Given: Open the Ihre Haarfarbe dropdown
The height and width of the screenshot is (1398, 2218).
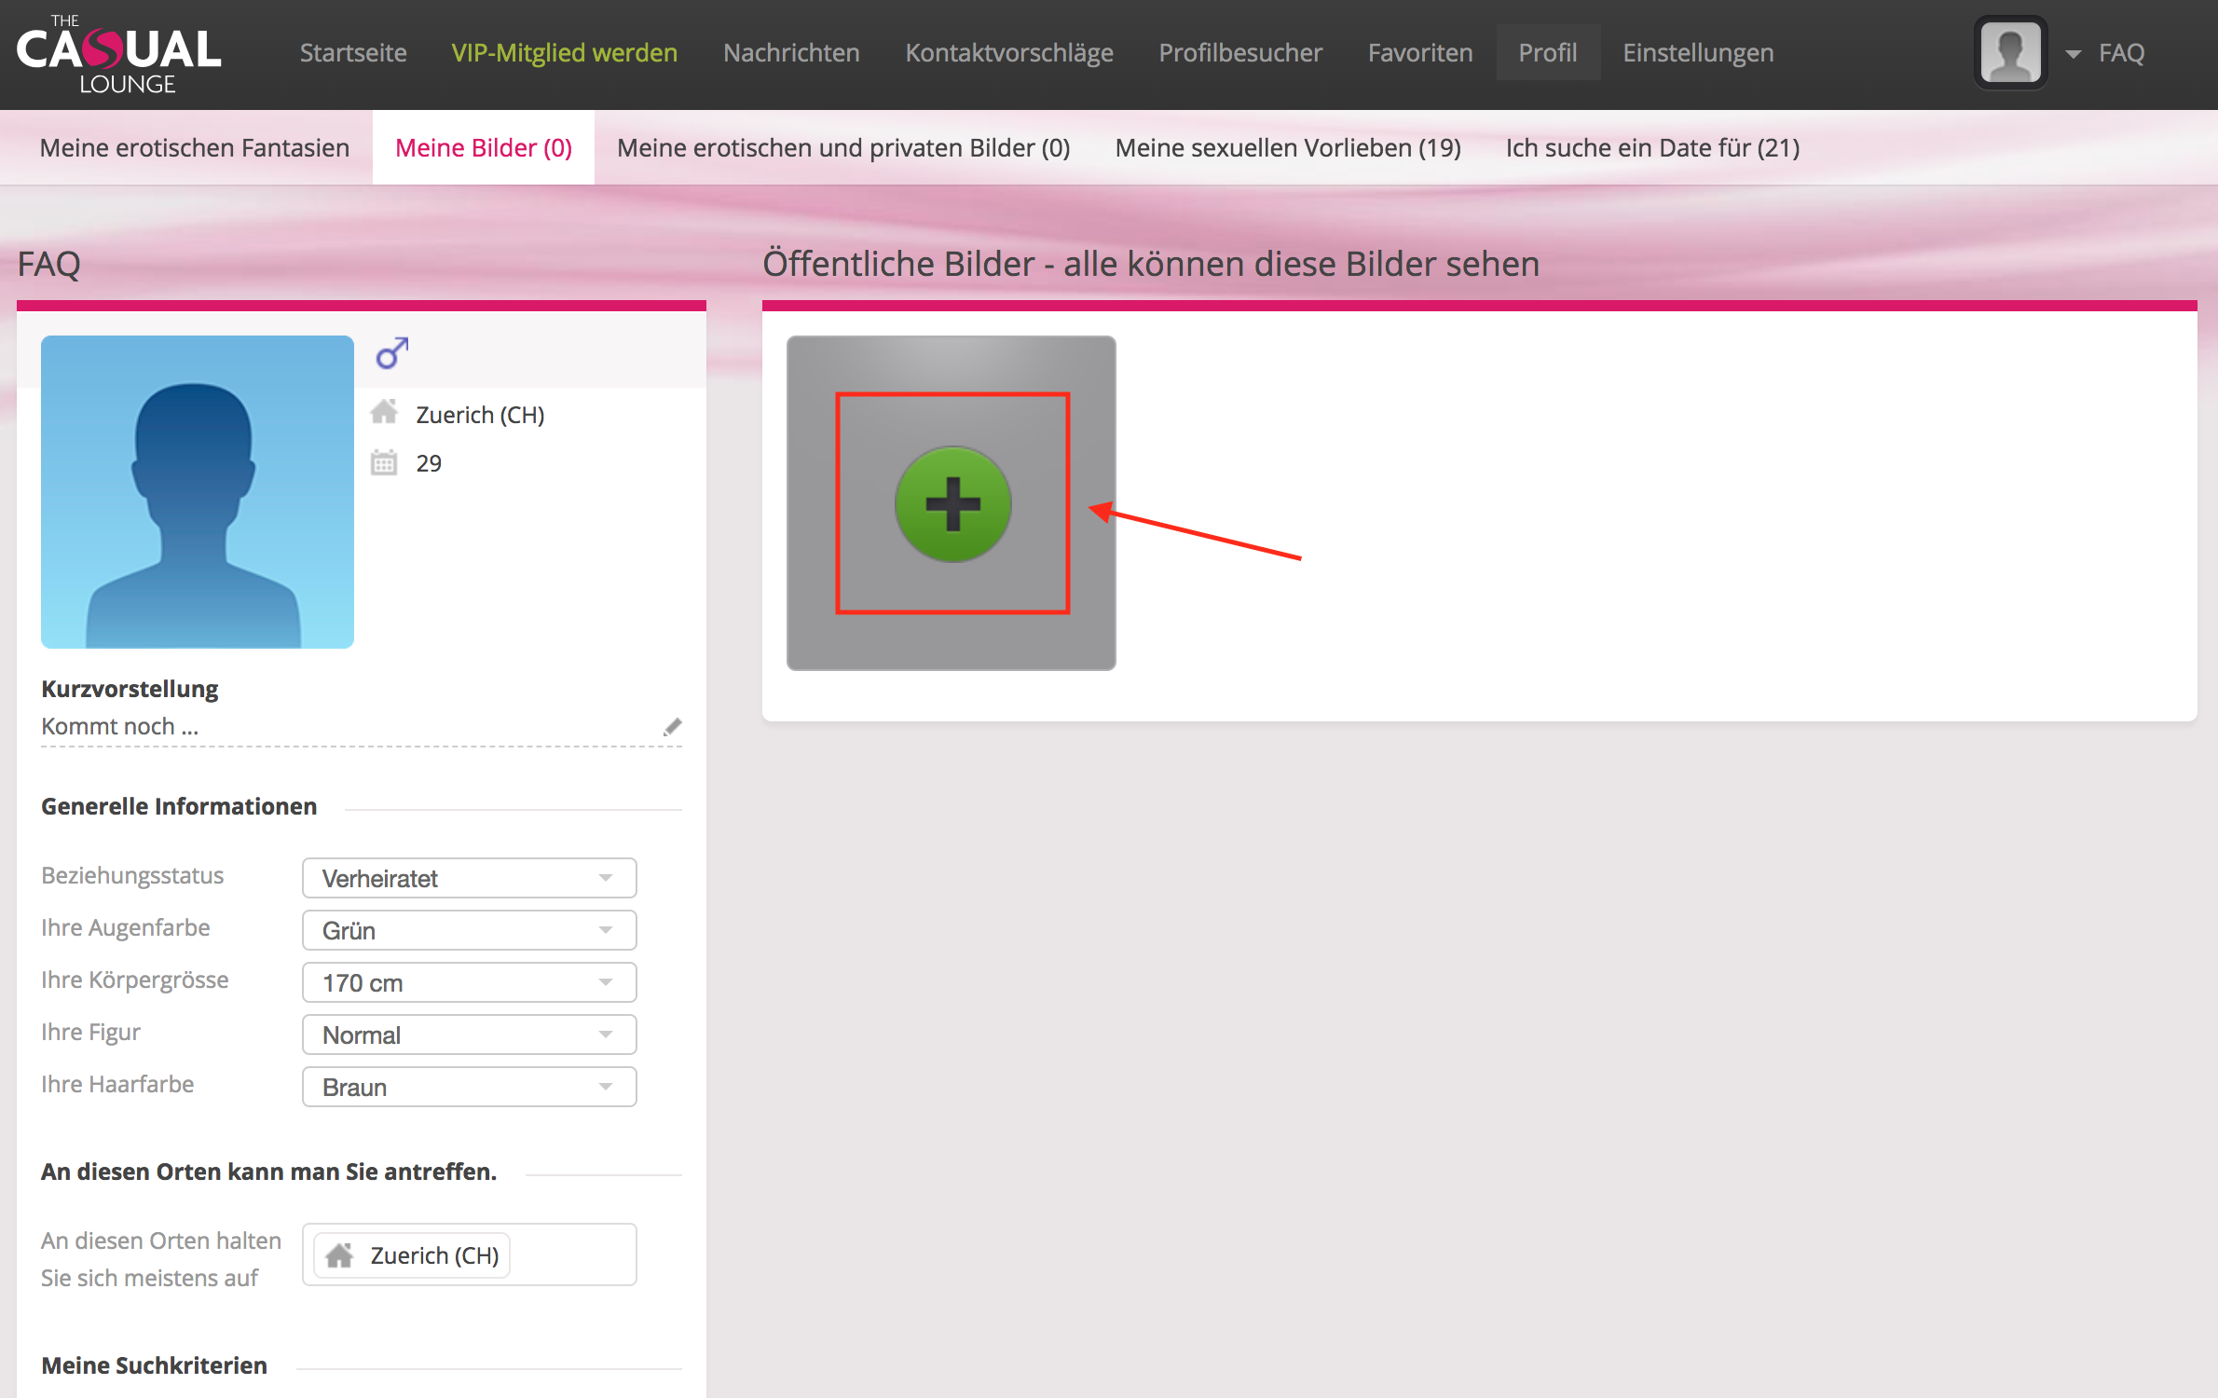Looking at the screenshot, I should click(x=469, y=1087).
